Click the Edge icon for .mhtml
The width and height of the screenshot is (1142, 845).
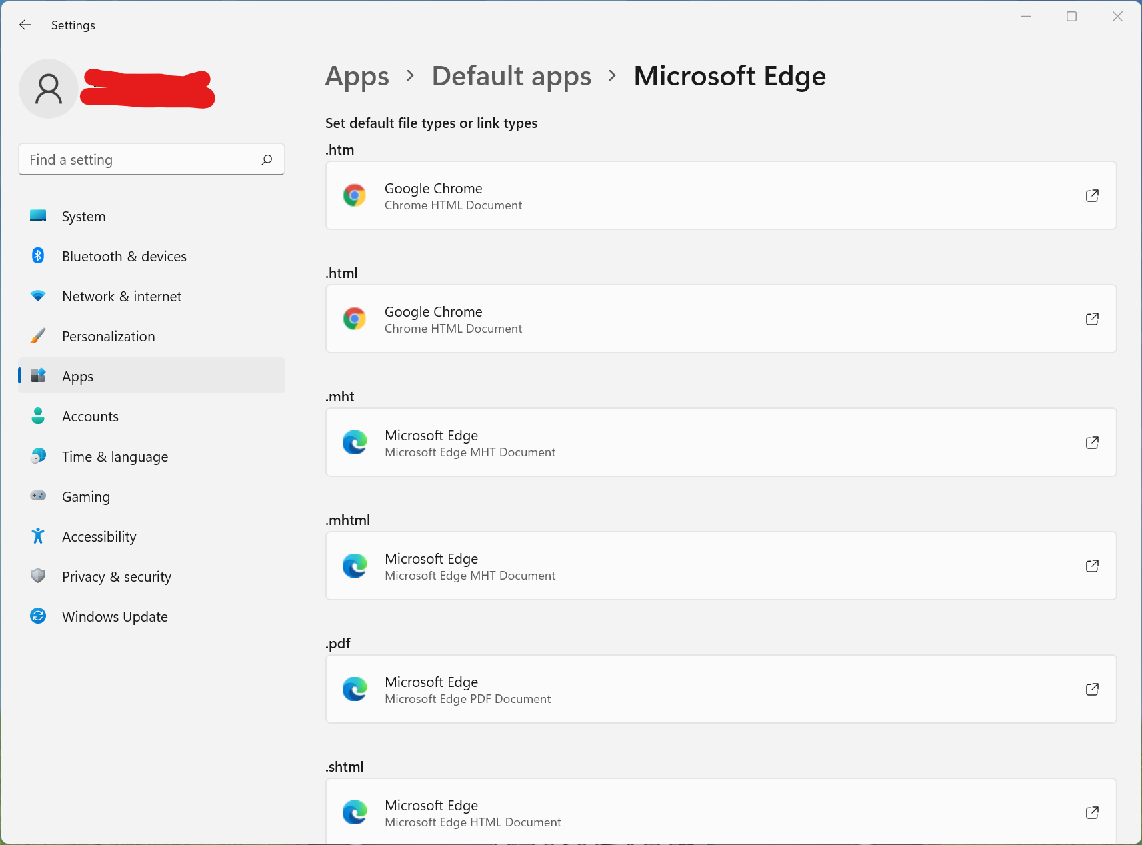click(x=355, y=566)
